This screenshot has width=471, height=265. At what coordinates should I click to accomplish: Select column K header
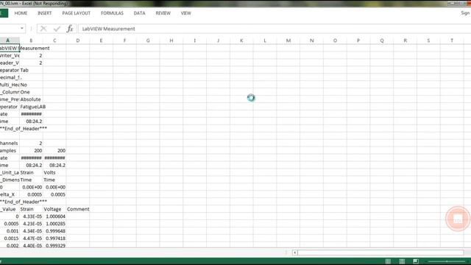coord(241,40)
